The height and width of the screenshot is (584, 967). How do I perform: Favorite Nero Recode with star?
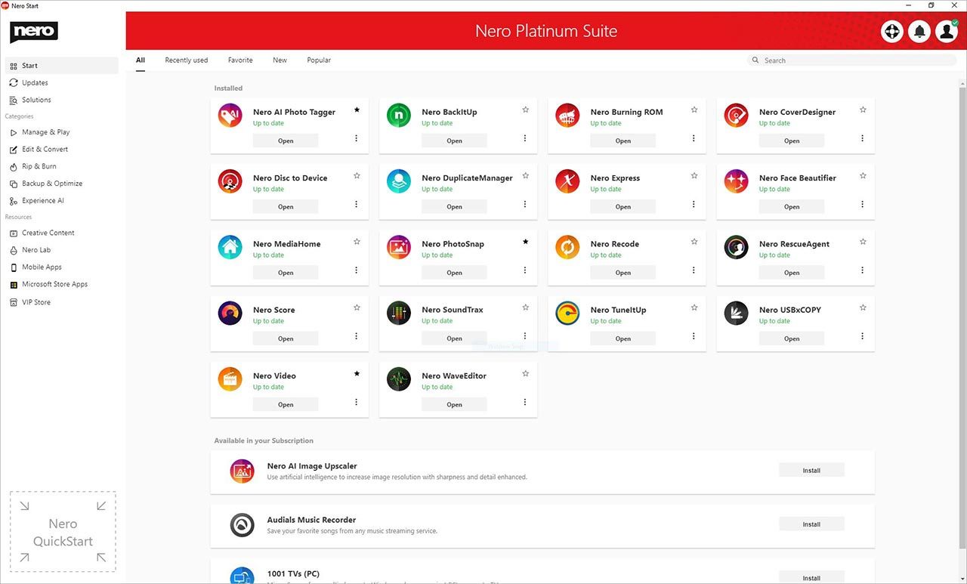[694, 242]
